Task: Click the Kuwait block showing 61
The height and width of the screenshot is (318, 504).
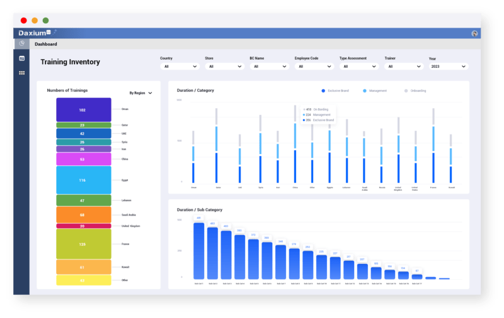Action: [x=84, y=267]
